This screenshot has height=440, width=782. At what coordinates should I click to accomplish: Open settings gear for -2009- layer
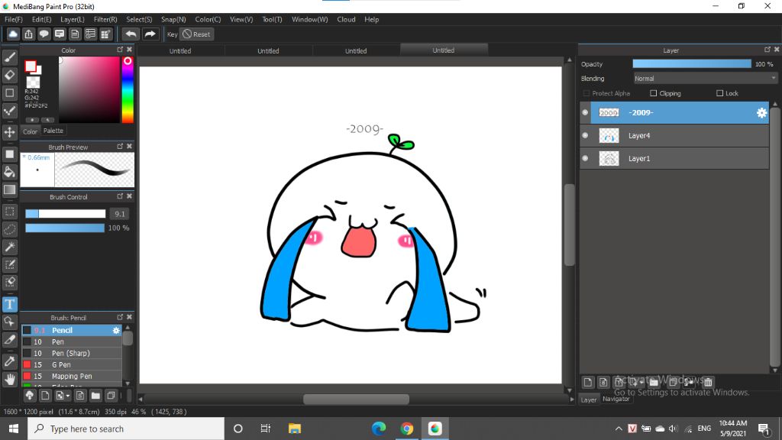coord(761,113)
